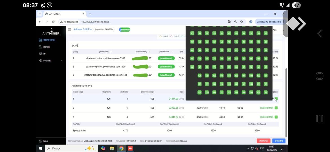Go back in browser history

coord(40,22)
